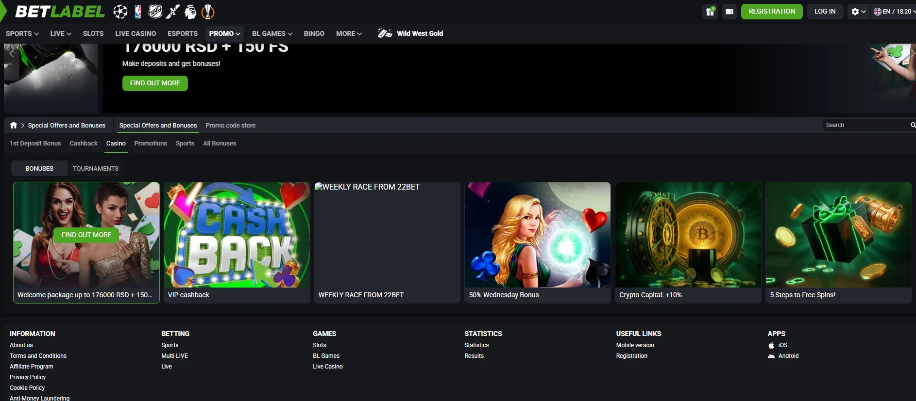The height and width of the screenshot is (401, 916).
Task: Open the SLOTS menu item
Action: coord(93,33)
